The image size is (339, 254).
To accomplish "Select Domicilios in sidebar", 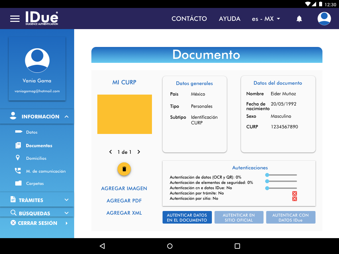I will (36, 158).
